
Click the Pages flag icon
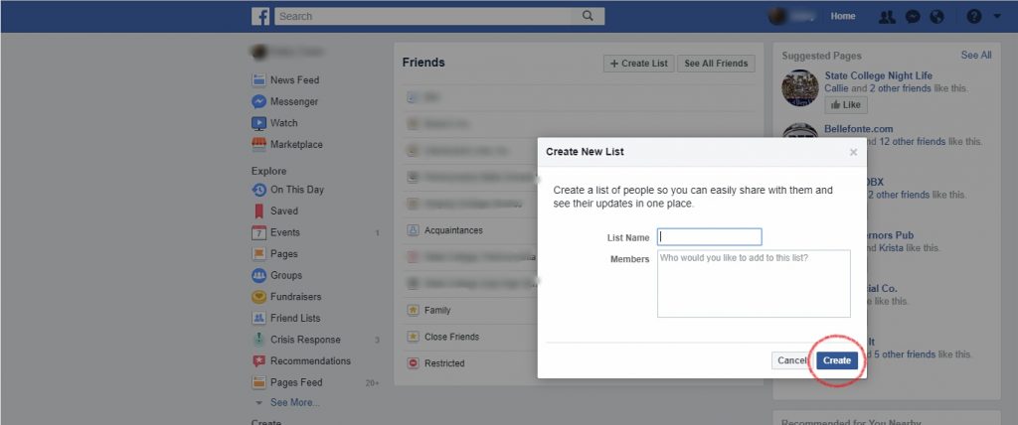[x=259, y=253]
